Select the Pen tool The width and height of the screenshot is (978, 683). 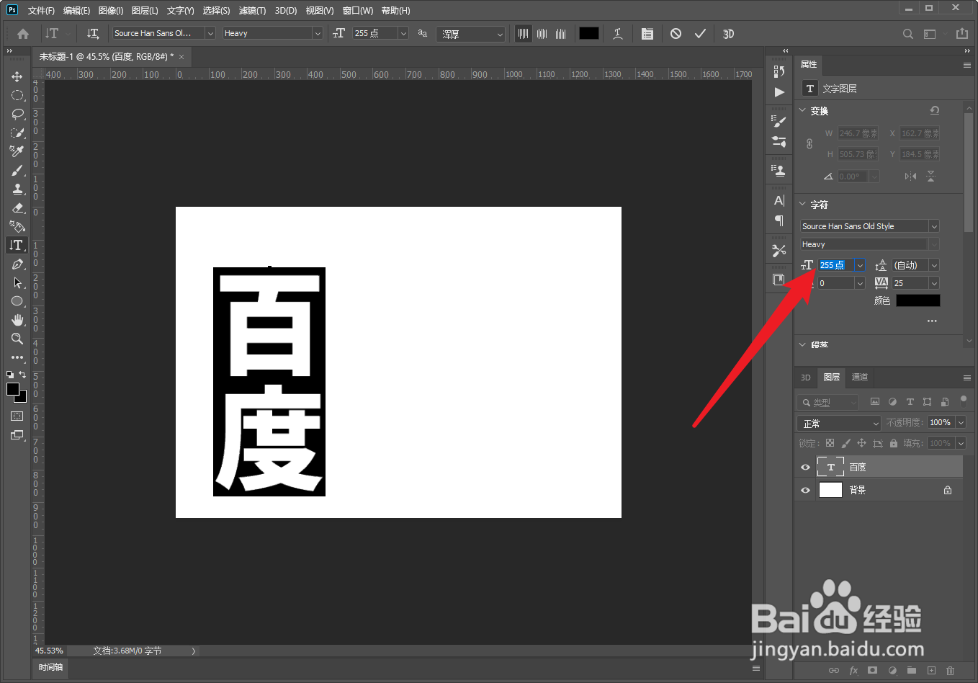(x=17, y=264)
